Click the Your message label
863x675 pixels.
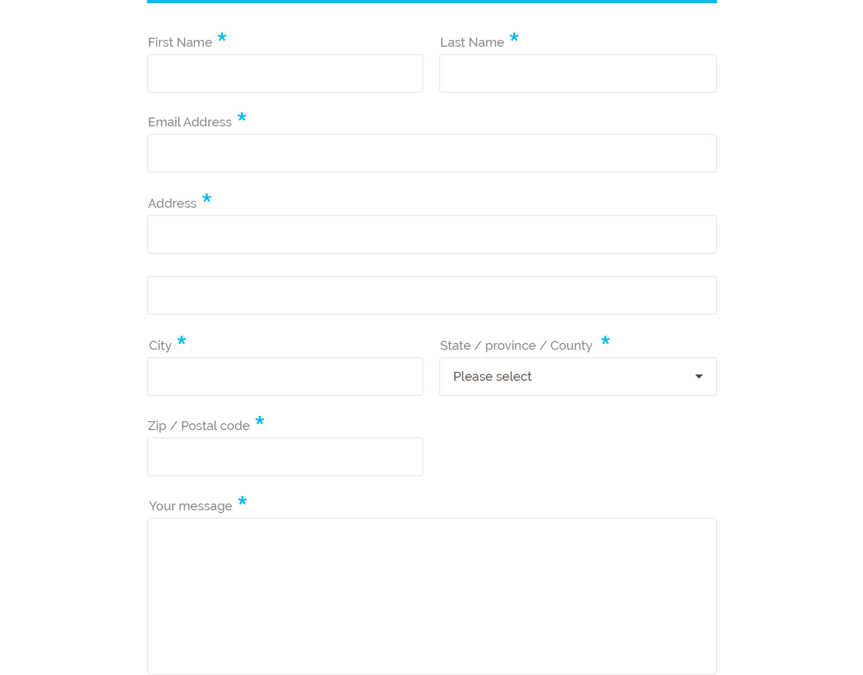tap(190, 506)
